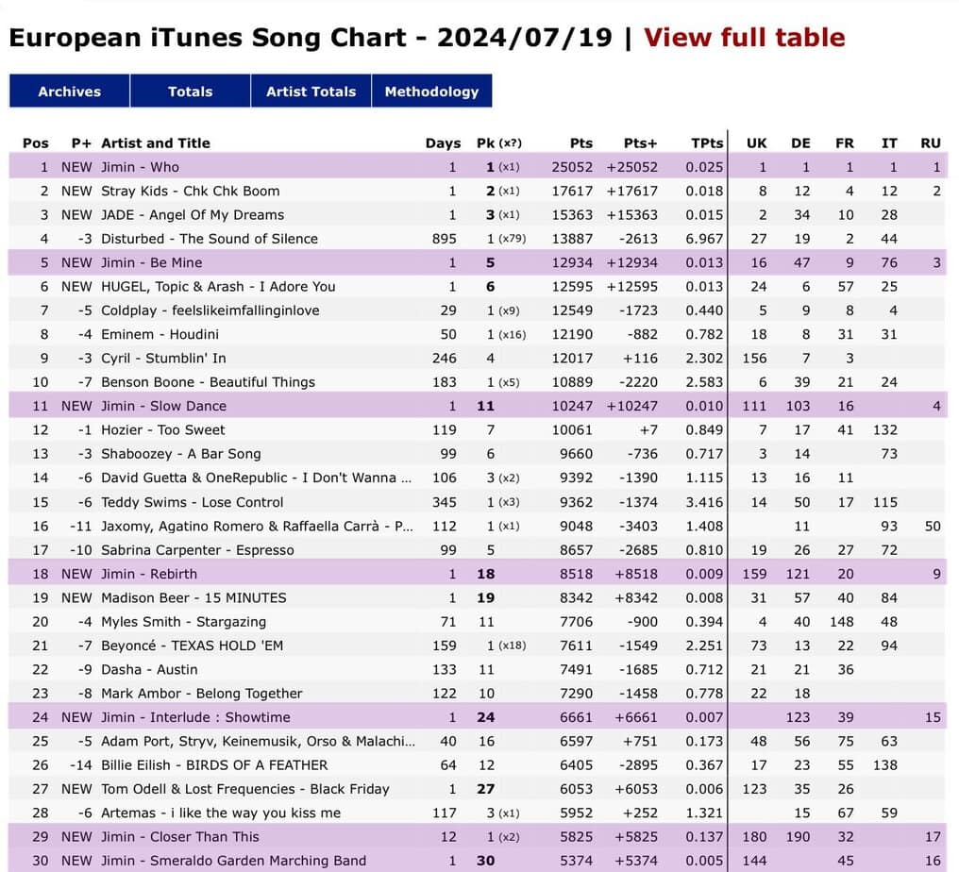Viewport: 959px width, 872px height.
Task: Click the RU country column header
Action: pyautogui.click(x=931, y=143)
